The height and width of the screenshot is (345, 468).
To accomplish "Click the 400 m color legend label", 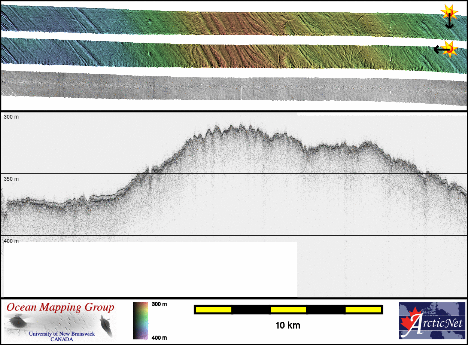I will [x=159, y=338].
